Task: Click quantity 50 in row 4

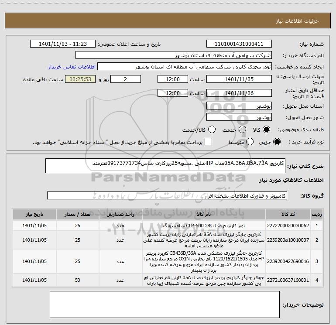Action: point(78,280)
